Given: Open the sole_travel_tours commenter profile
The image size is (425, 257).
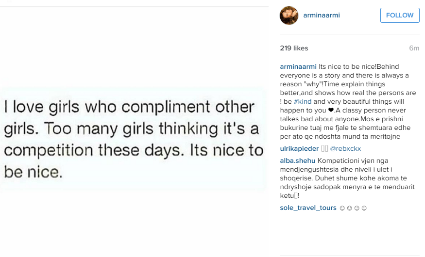Looking at the screenshot, I should 308,208.
